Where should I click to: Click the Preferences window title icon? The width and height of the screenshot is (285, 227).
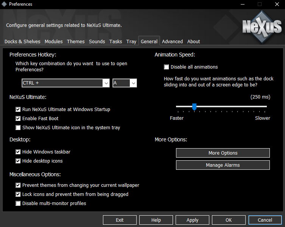4,4
